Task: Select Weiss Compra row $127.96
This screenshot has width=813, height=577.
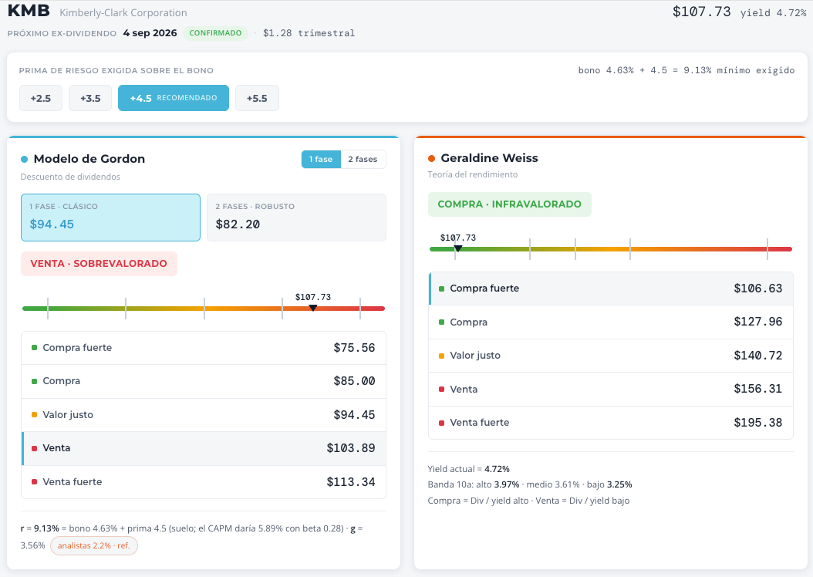Action: 611,322
